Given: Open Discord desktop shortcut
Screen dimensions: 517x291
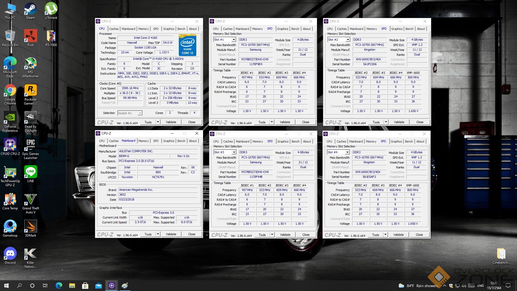Looking at the screenshot, I should 10,256.
